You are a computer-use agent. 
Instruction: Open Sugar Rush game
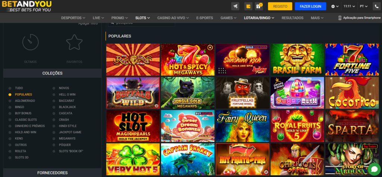pos(297,93)
